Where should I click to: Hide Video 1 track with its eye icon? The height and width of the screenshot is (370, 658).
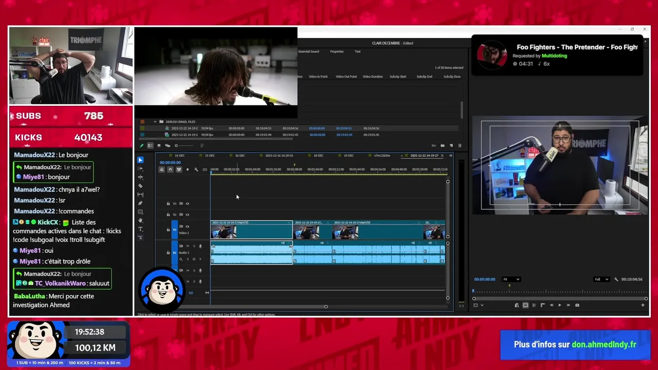tap(187, 227)
